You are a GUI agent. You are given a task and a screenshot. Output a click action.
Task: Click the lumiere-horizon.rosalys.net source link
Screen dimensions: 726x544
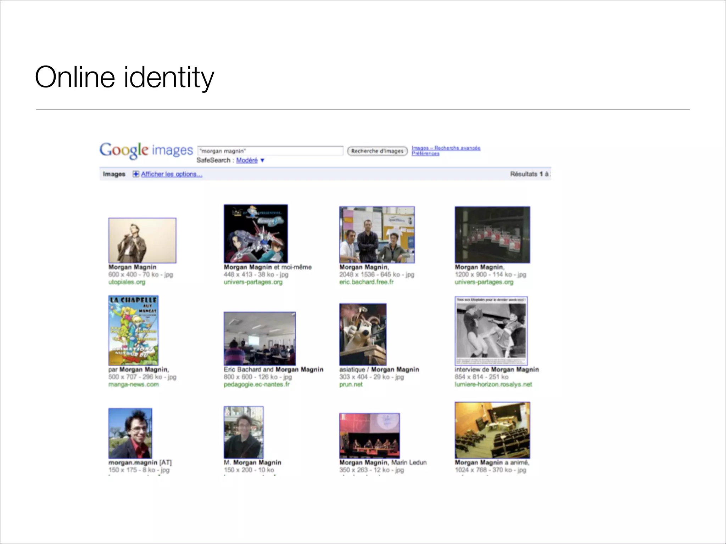pyautogui.click(x=493, y=384)
